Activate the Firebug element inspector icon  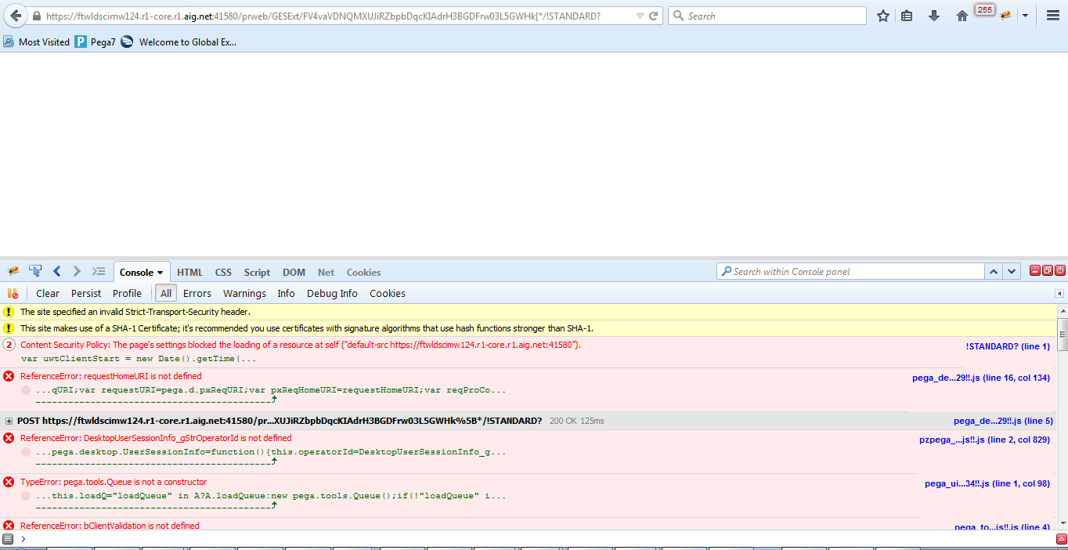pyautogui.click(x=35, y=271)
